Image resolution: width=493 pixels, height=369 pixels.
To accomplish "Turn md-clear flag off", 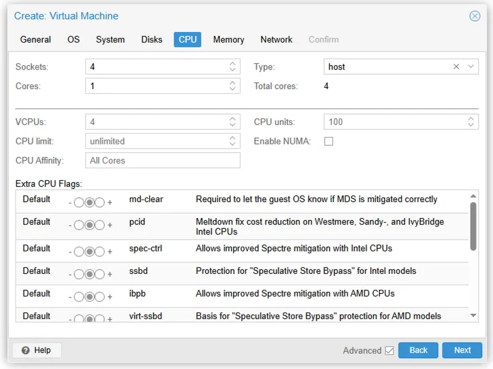I will pos(79,202).
